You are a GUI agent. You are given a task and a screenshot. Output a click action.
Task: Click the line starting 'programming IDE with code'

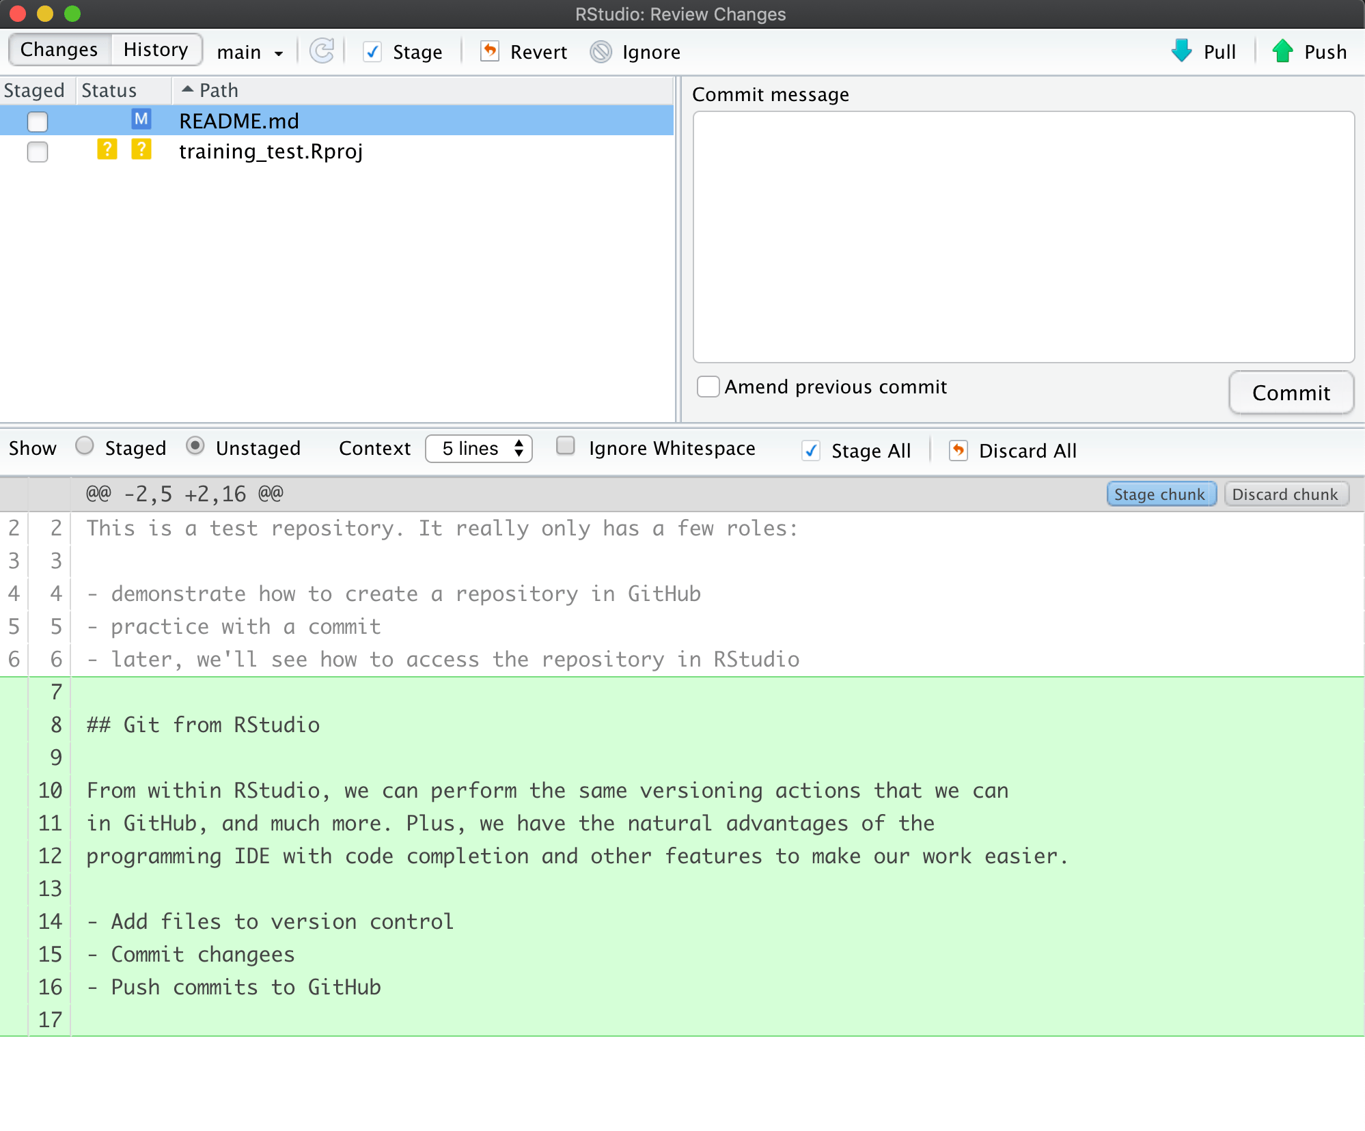coord(577,856)
